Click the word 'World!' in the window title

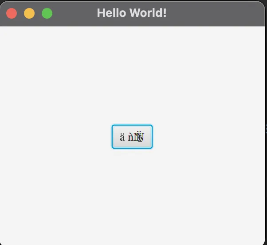coord(148,13)
